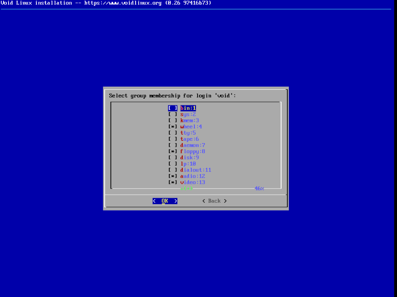Uncheck the wheel:4 group
This screenshot has height=297, width=397.
coord(172,127)
